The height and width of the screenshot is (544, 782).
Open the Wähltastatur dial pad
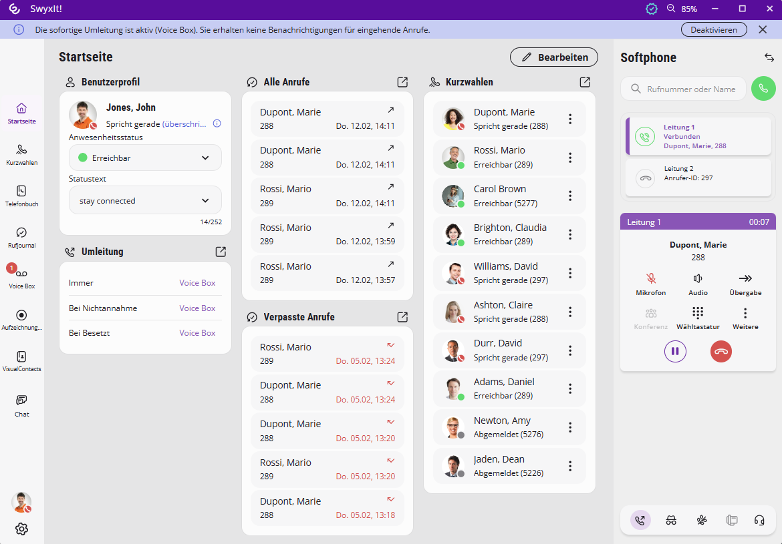click(698, 313)
